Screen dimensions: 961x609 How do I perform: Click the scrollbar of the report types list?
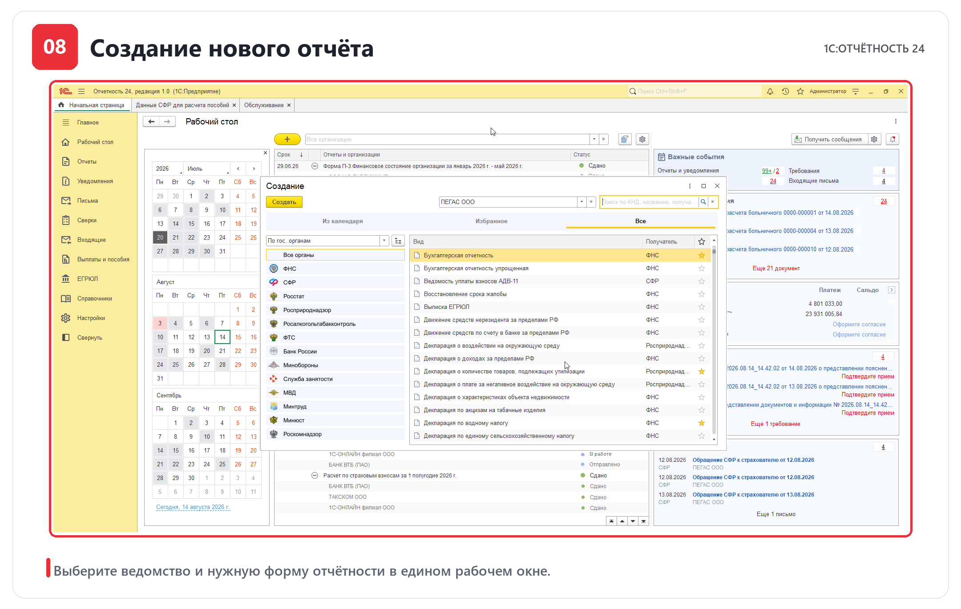coord(714,341)
